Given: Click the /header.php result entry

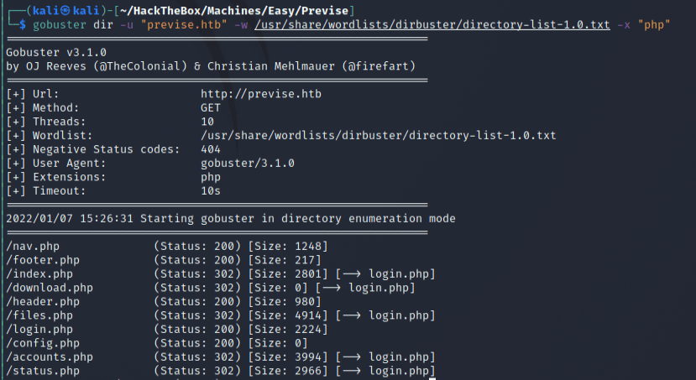Looking at the screenshot, I should (43, 301).
